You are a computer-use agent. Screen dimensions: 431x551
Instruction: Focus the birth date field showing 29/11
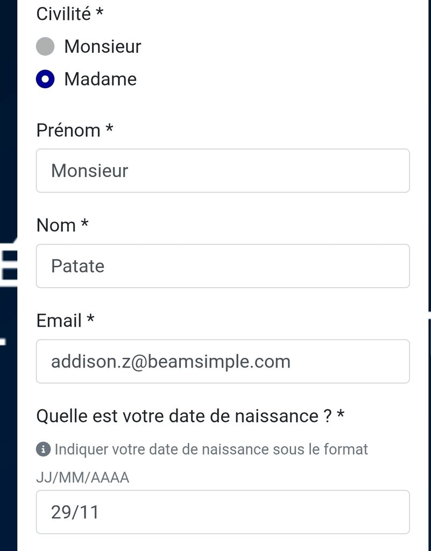[223, 512]
